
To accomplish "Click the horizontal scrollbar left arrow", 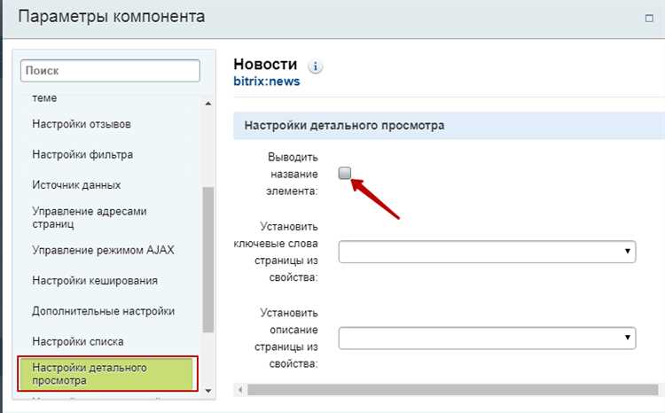I will [x=240, y=390].
